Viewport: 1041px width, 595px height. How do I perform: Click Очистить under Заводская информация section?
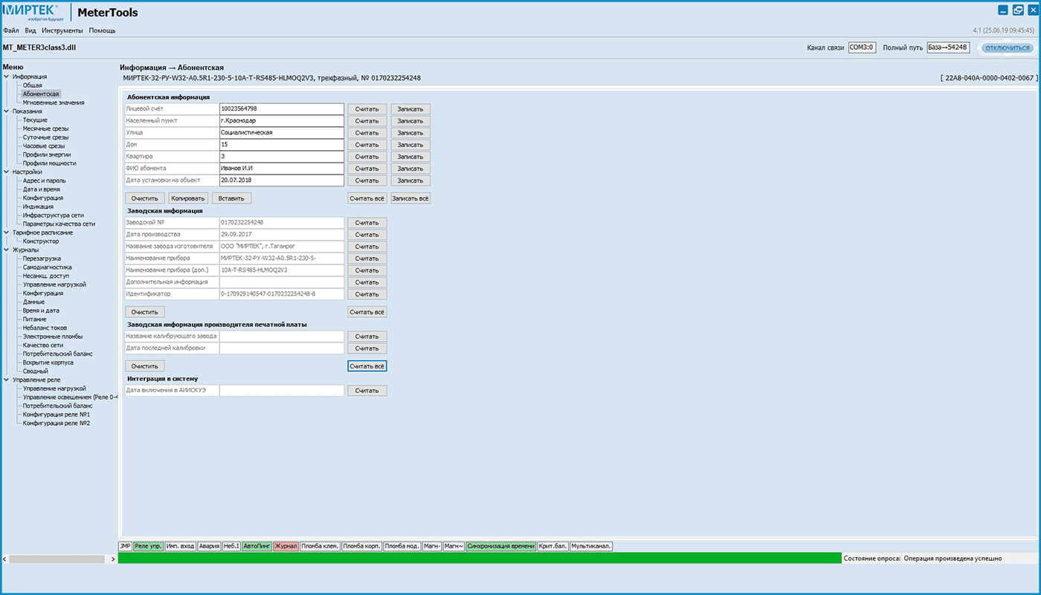coord(145,312)
